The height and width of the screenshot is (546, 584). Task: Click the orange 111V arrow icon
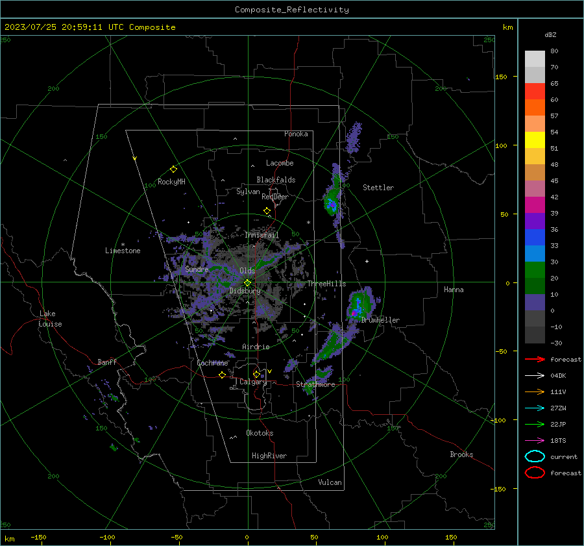click(x=535, y=391)
